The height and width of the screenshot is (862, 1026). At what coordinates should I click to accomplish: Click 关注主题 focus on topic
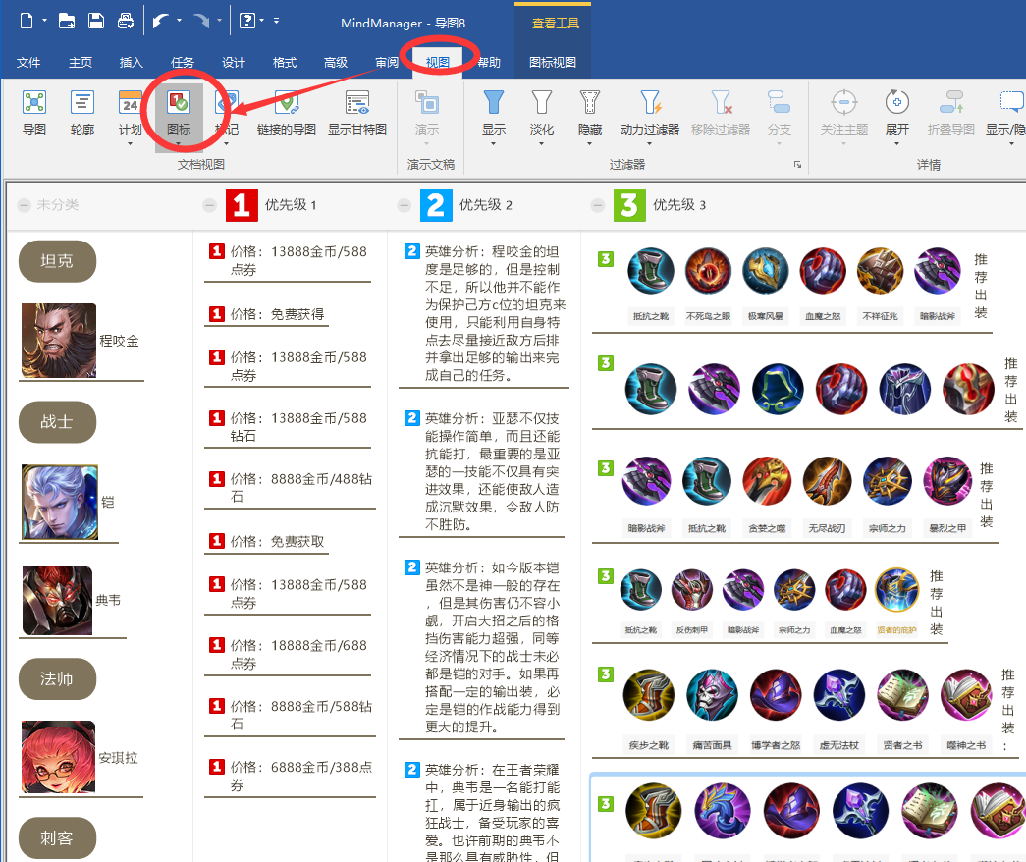844,117
